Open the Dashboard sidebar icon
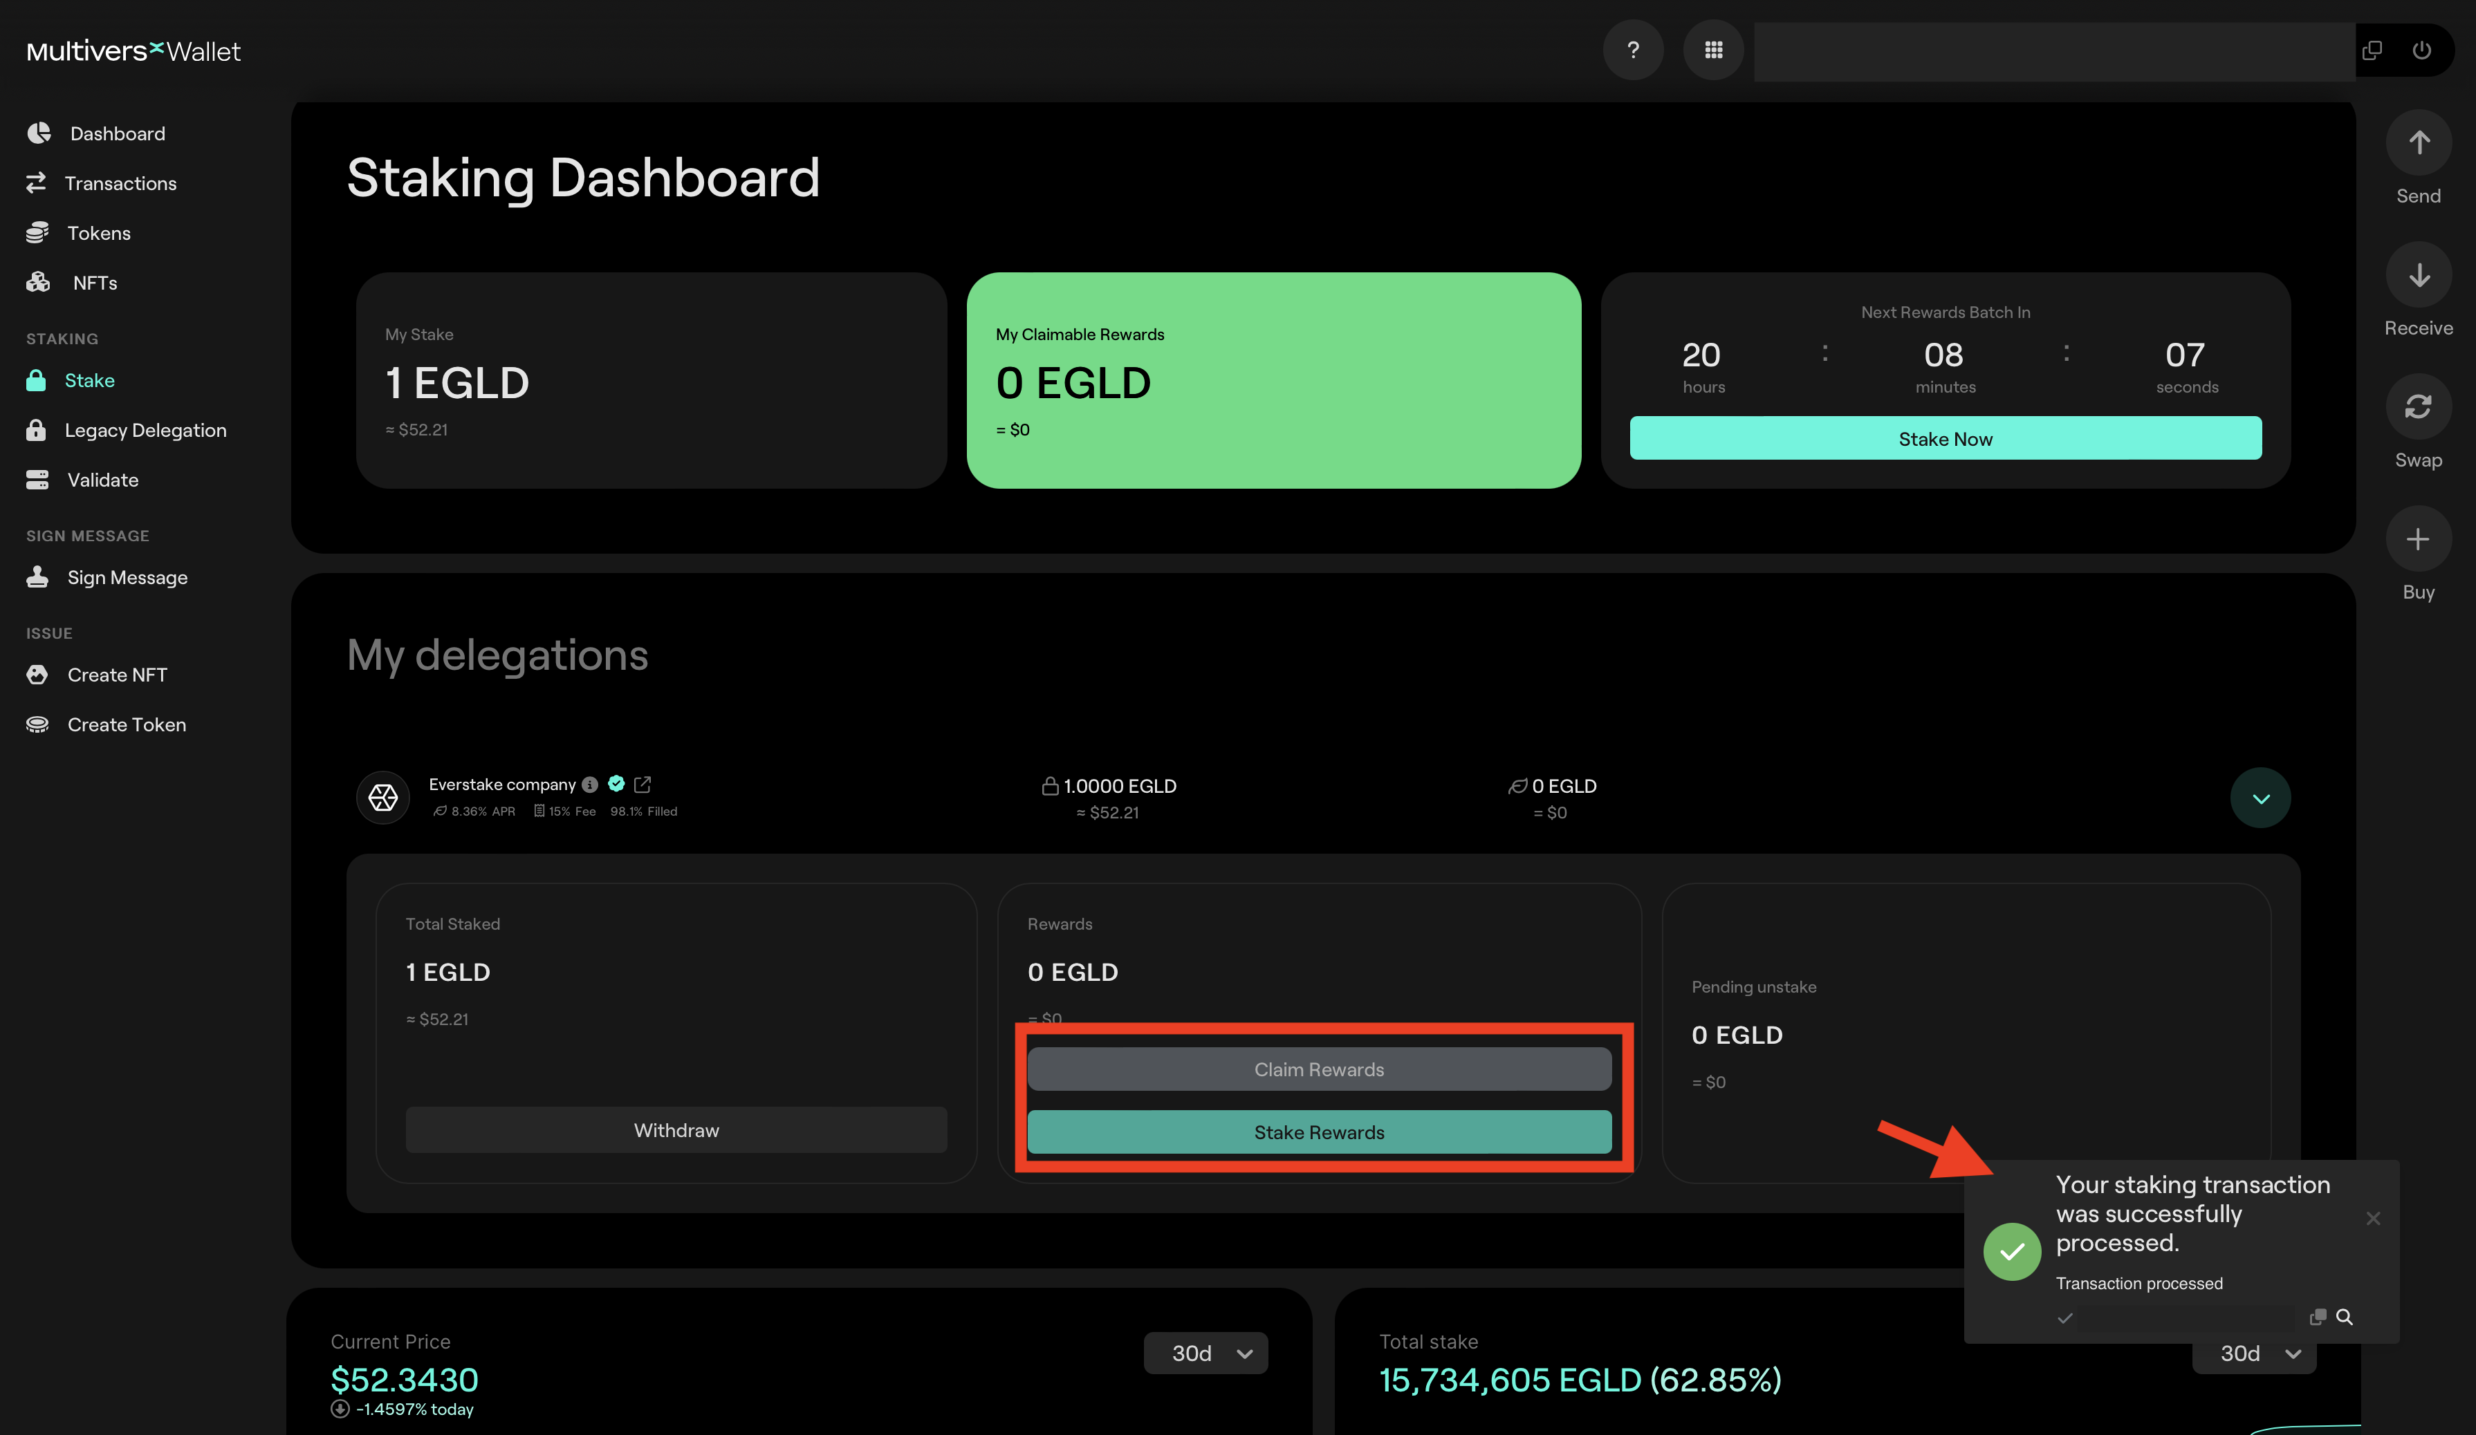 coord(39,133)
